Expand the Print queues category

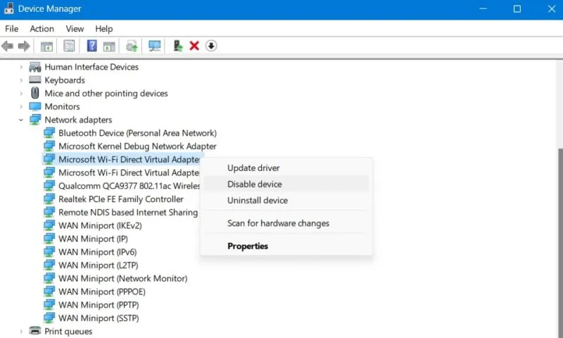tap(21, 331)
